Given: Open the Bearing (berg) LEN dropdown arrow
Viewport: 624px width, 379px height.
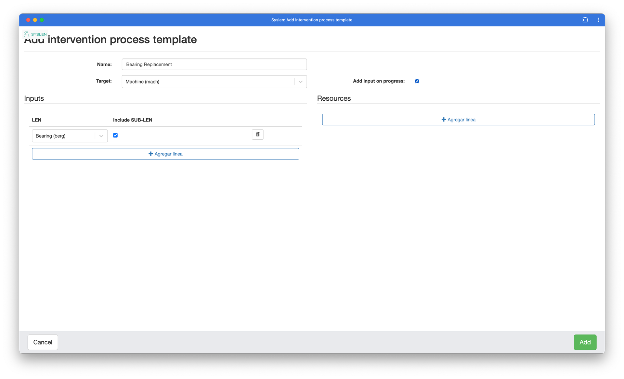Looking at the screenshot, I should [101, 136].
